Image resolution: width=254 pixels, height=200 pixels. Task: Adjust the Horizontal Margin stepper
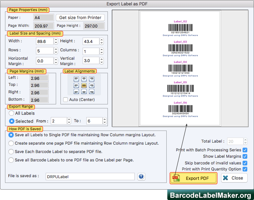(x=56, y=61)
